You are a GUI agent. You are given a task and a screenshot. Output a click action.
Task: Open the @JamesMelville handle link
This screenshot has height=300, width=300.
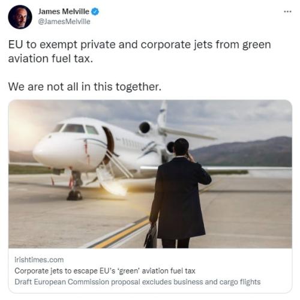(64, 22)
